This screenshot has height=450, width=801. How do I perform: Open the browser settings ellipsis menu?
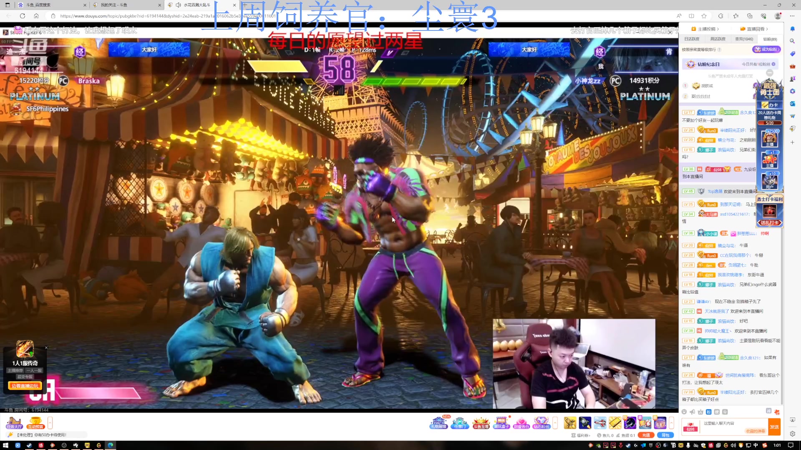(792, 16)
